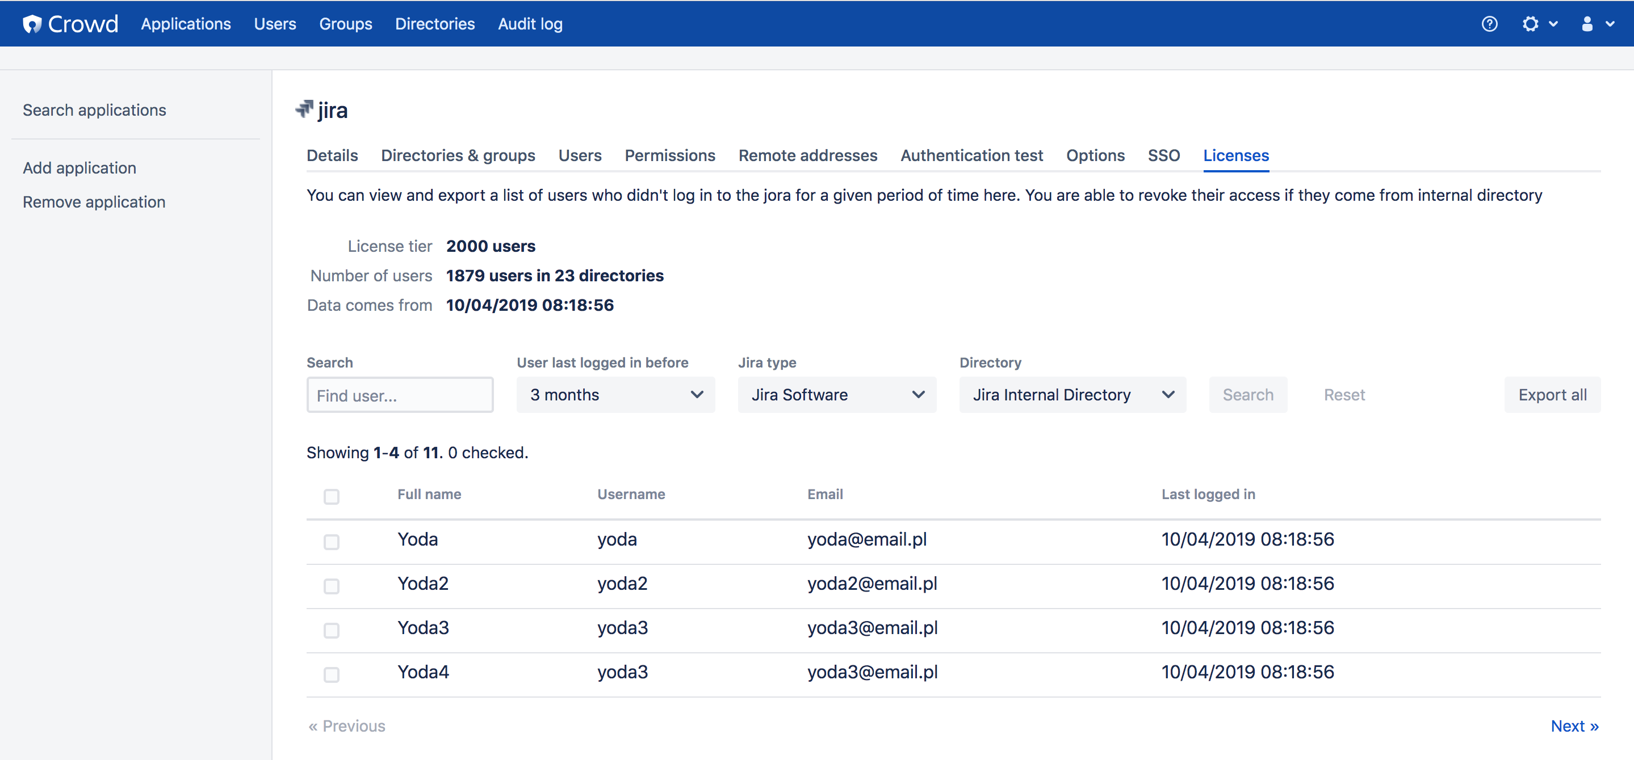This screenshot has width=1634, height=760.
Task: Go to the Next page link
Action: (1574, 726)
